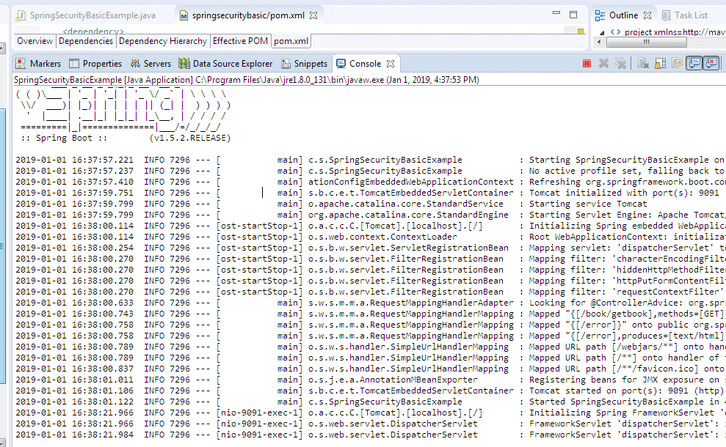Open the Effective POM tab
The image size is (726, 447).
coord(240,41)
